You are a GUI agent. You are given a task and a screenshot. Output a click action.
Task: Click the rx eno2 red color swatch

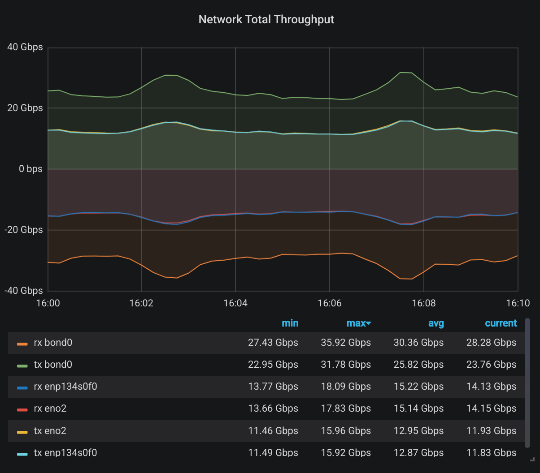tap(22, 409)
